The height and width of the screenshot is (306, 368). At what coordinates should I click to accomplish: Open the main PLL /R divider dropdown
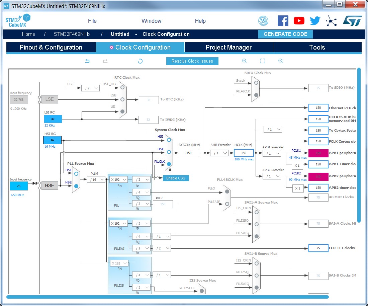[x=142, y=204]
